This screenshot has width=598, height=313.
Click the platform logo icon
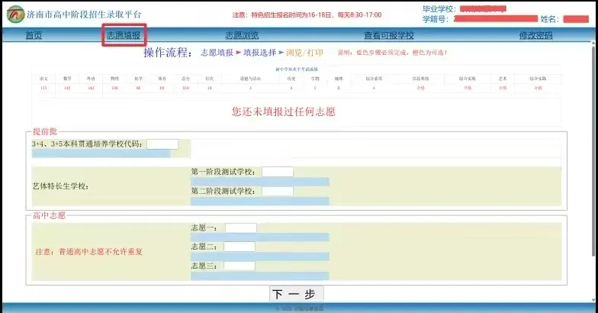(x=15, y=15)
